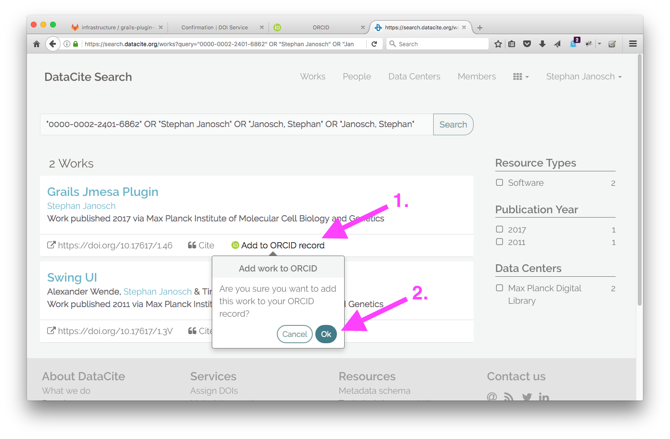
Task: Go back using browser back arrow
Action: tap(52, 44)
